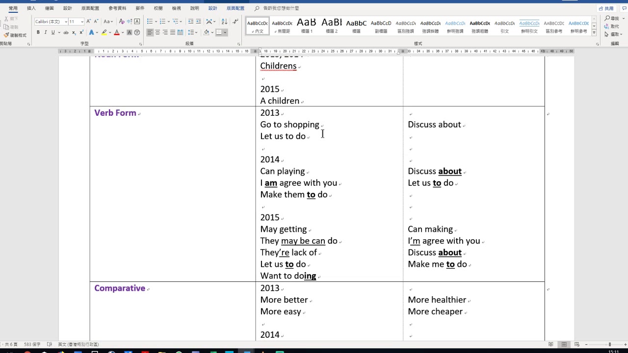Open the 參考資料 ribbon tab
The image size is (628, 353).
coord(117,8)
